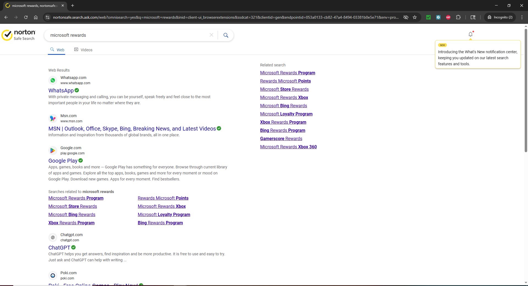Select the microsoft rewards browser tab
This screenshot has width=528, height=286.
click(x=35, y=5)
